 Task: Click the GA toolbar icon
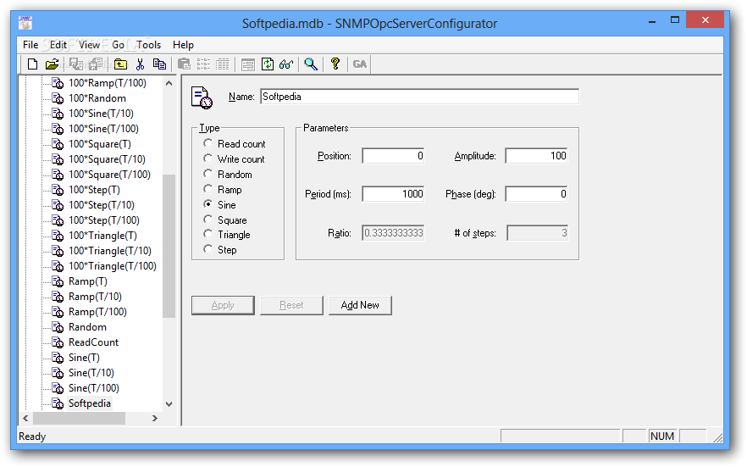pos(360,64)
